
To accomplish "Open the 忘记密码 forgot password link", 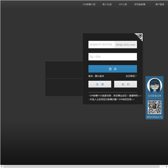I will coord(131,76).
